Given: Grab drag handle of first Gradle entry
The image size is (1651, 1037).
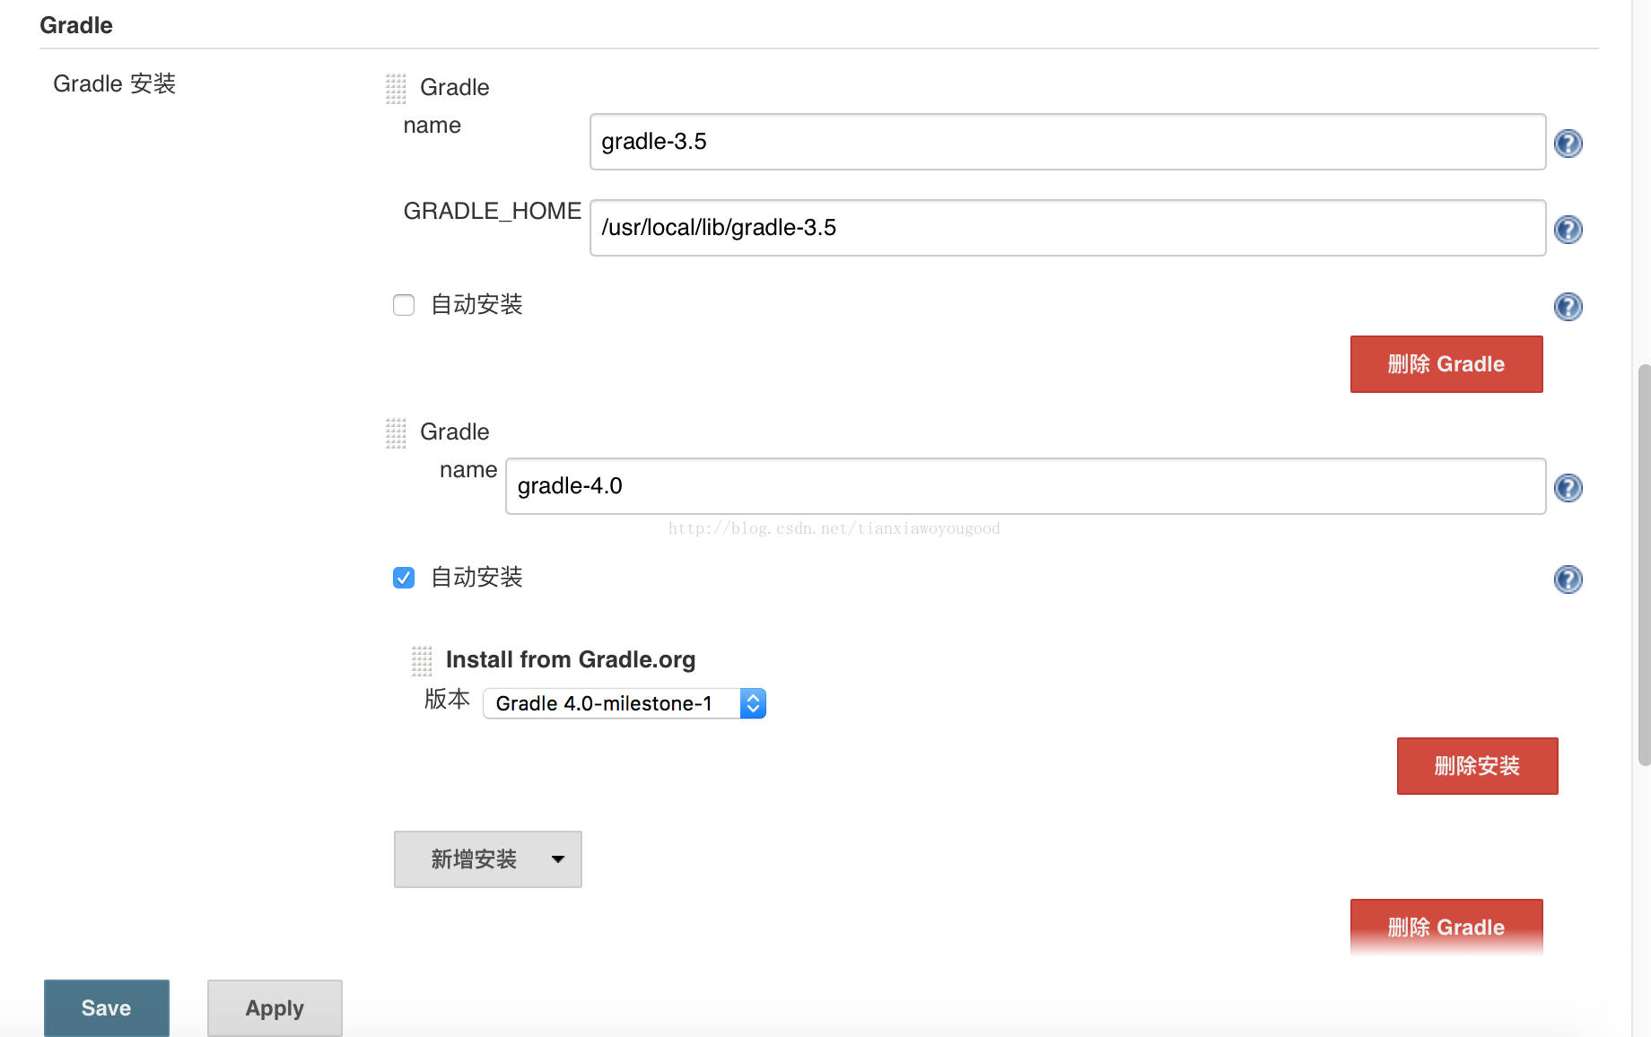Looking at the screenshot, I should click(396, 88).
